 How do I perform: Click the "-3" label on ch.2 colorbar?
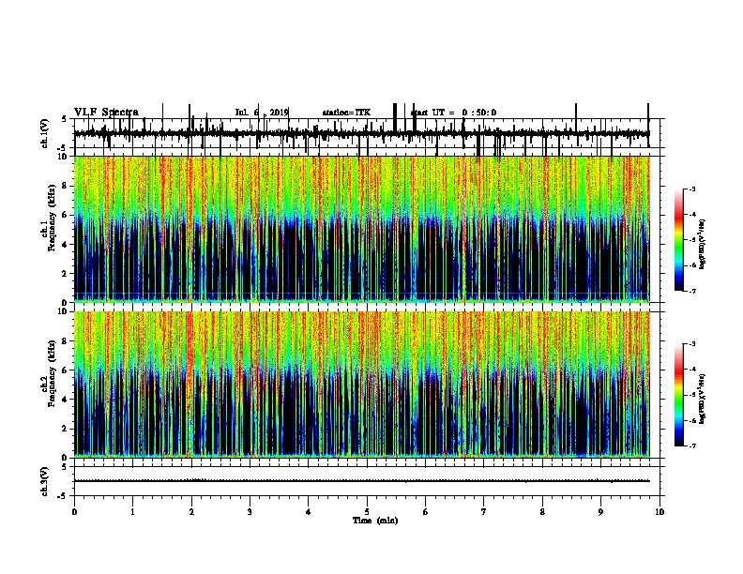[691, 344]
